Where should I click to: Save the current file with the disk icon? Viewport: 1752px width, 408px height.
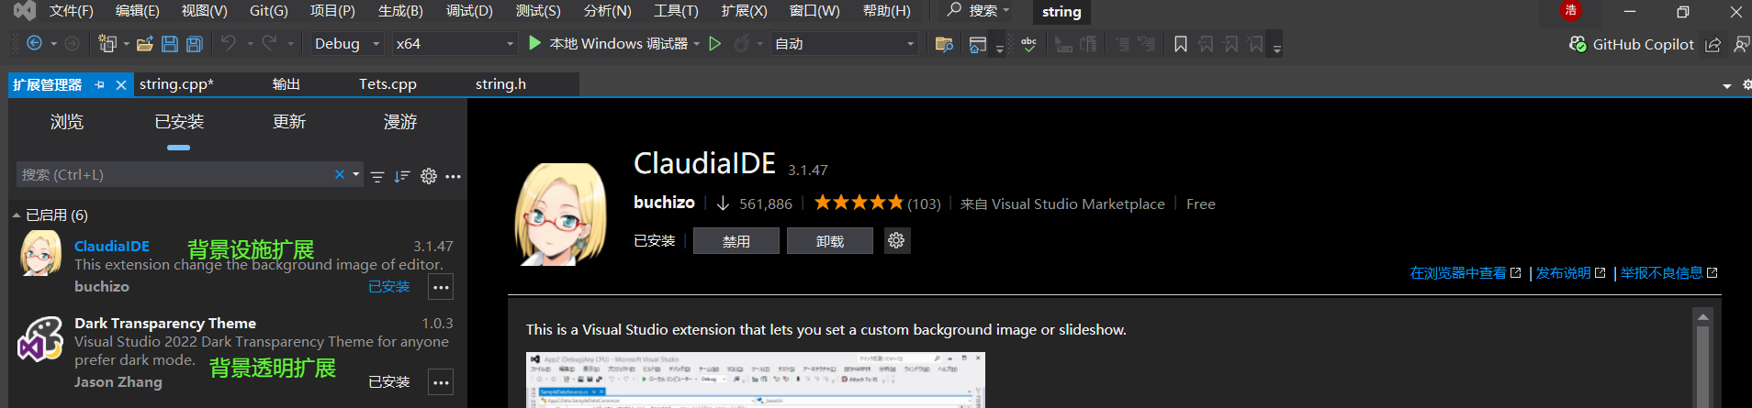pos(170,43)
